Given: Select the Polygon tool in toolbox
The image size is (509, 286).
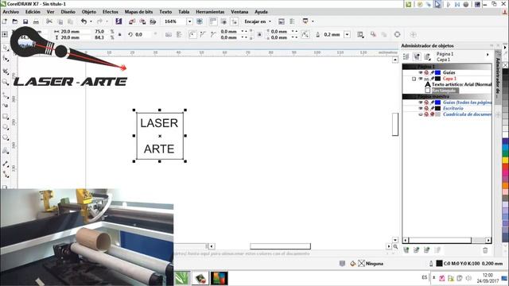Looking at the screenshot, I should pos(6,138).
